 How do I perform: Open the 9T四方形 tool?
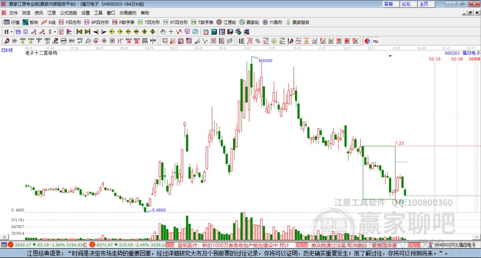[176, 22]
